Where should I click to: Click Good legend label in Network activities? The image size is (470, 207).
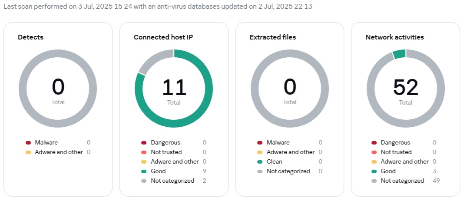point(388,171)
